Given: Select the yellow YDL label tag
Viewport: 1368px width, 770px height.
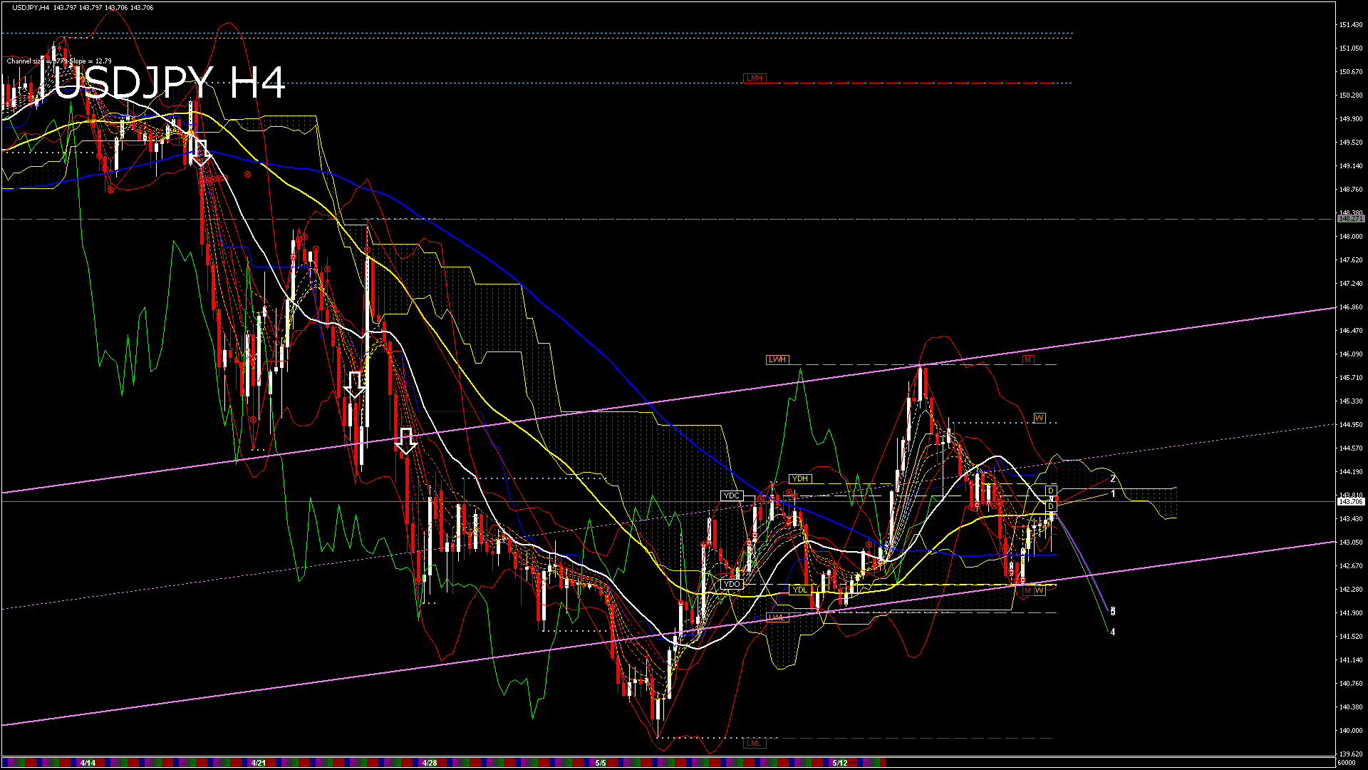Looking at the screenshot, I should coord(800,590).
